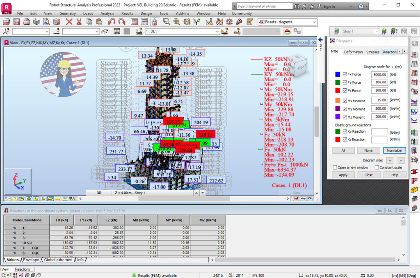Switch to the Envelope tab in reactions table
This screenshot has width=420, height=278.
coord(32,260)
